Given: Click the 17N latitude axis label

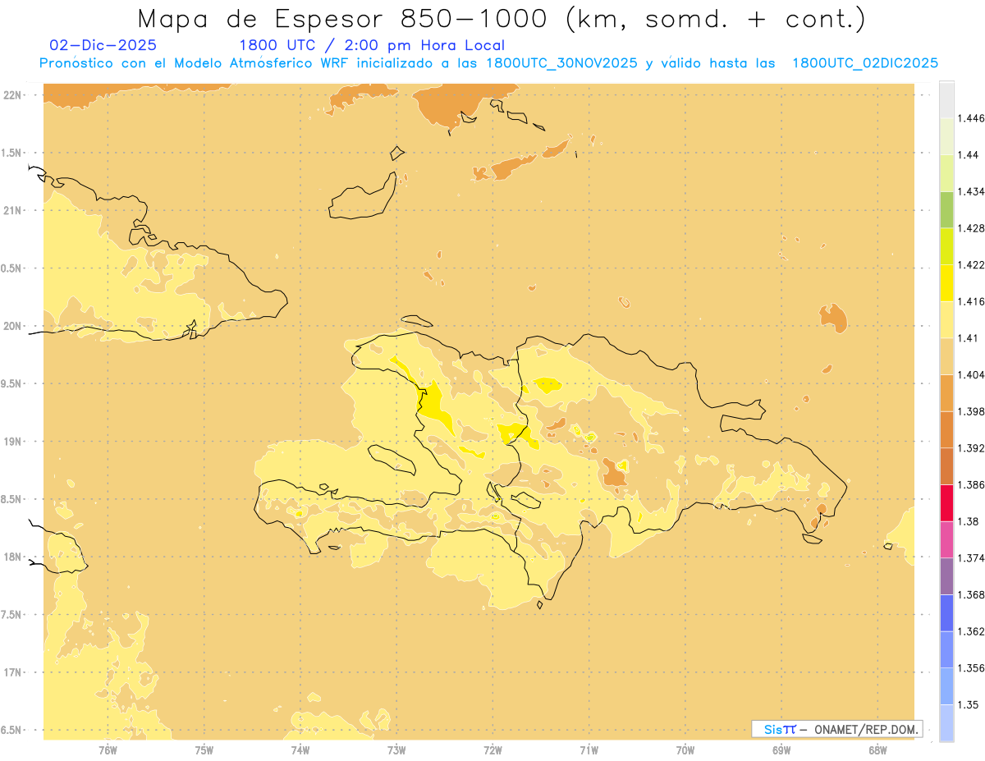Looking at the screenshot, I should (12, 672).
